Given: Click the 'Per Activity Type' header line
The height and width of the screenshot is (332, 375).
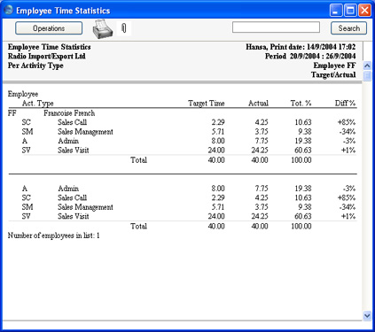Looking at the screenshot, I should pyautogui.click(x=35, y=66).
